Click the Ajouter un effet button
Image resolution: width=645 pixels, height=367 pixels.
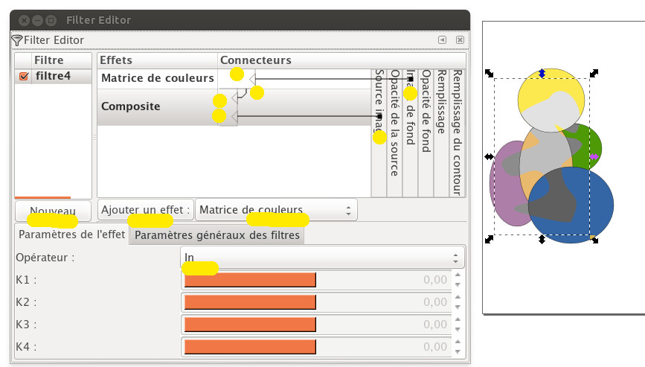pyautogui.click(x=144, y=210)
